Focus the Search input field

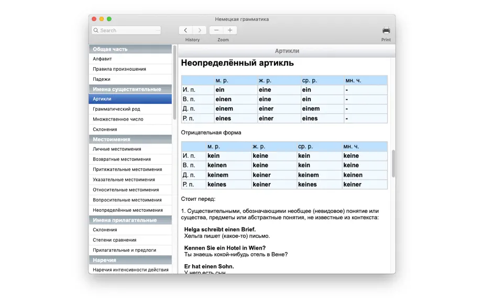[x=126, y=30]
